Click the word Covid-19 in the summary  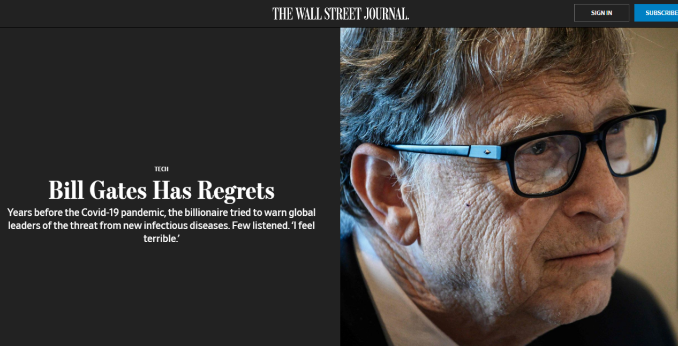click(x=102, y=212)
